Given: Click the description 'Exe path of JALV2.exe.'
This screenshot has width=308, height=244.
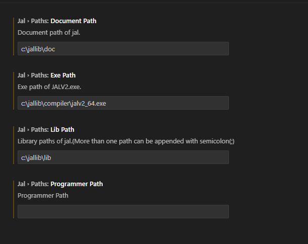Looking at the screenshot, I should tap(49, 87).
